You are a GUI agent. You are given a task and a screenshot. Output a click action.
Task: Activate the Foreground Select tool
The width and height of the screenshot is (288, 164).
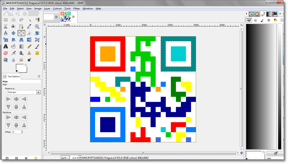pyautogui.click(x=13, y=26)
